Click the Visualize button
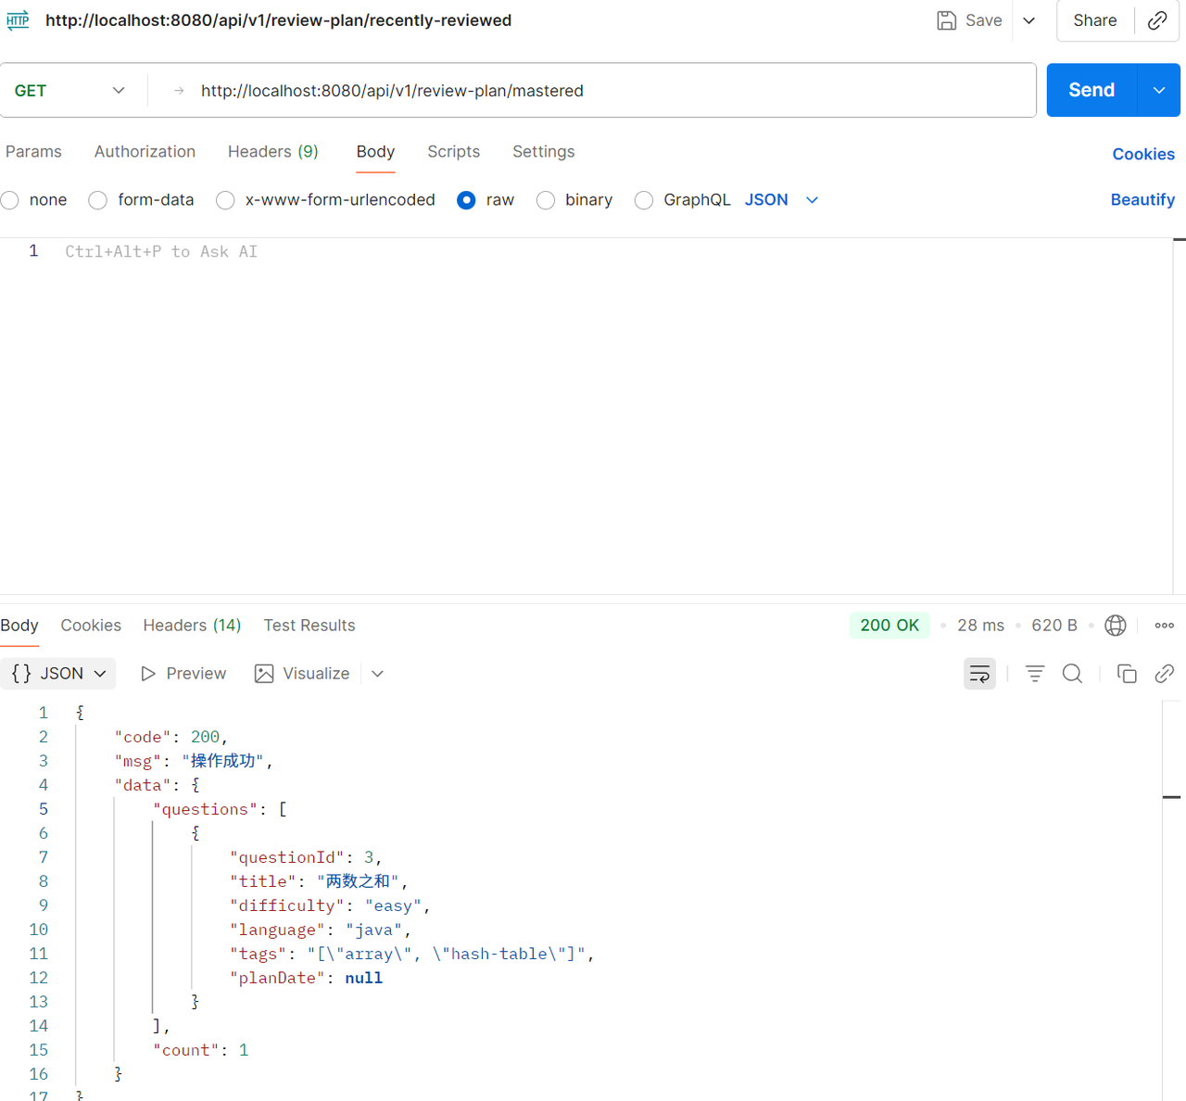The height and width of the screenshot is (1101, 1186). (302, 674)
